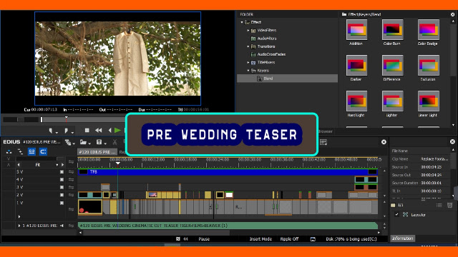The image size is (458, 257).
Task: Step back to the previous frame
Action: [109, 130]
